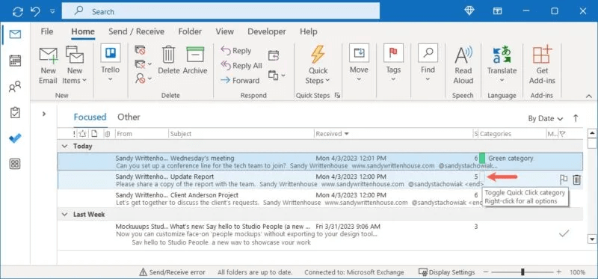Image resolution: width=598 pixels, height=279 pixels.
Task: Open the More Apps grid icon
Action: [x=15, y=164]
